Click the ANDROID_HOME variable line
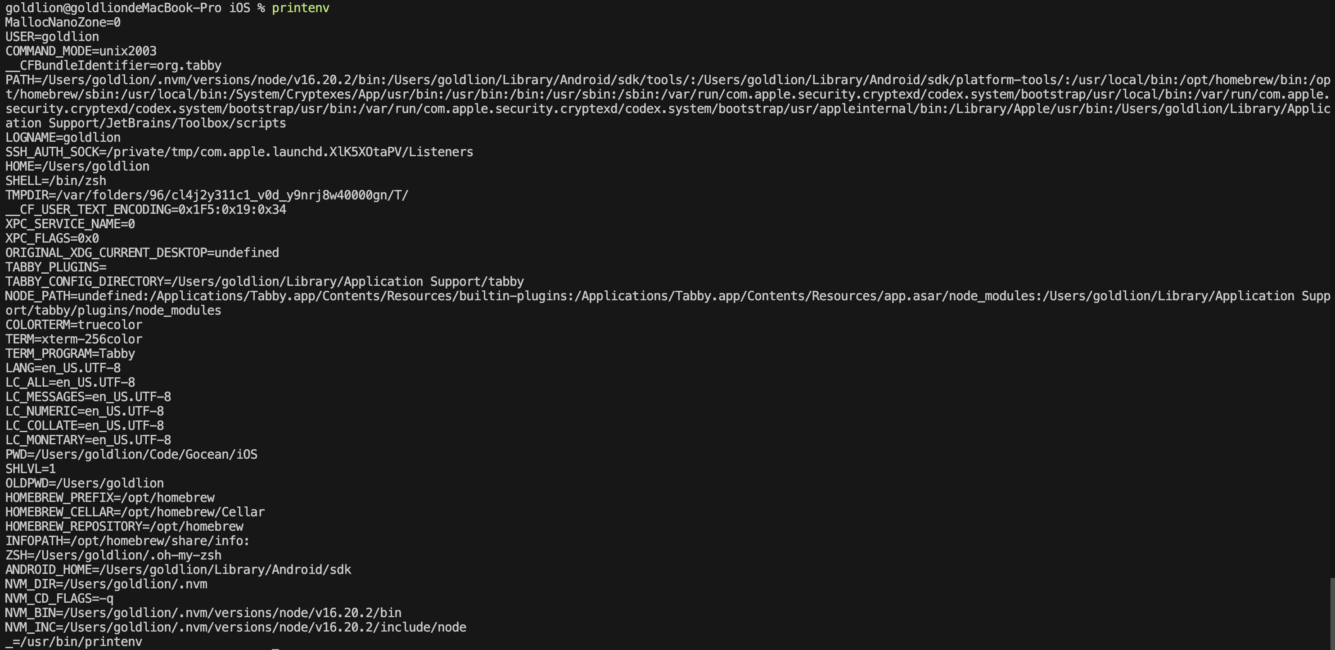This screenshot has height=650, width=1335. click(178, 570)
